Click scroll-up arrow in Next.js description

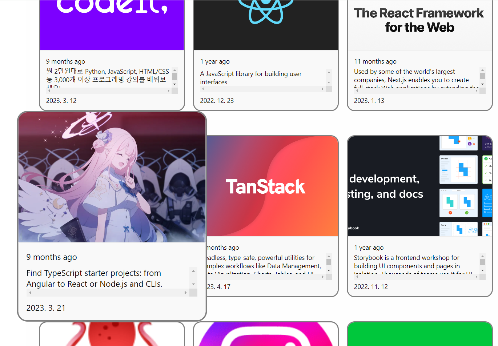pyautogui.click(x=482, y=70)
